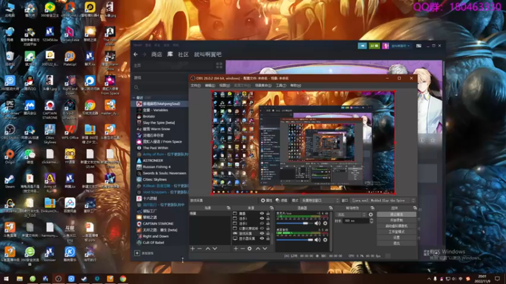Click Windows Start button on taskbar
This screenshot has width=506, height=284.
[6, 278]
